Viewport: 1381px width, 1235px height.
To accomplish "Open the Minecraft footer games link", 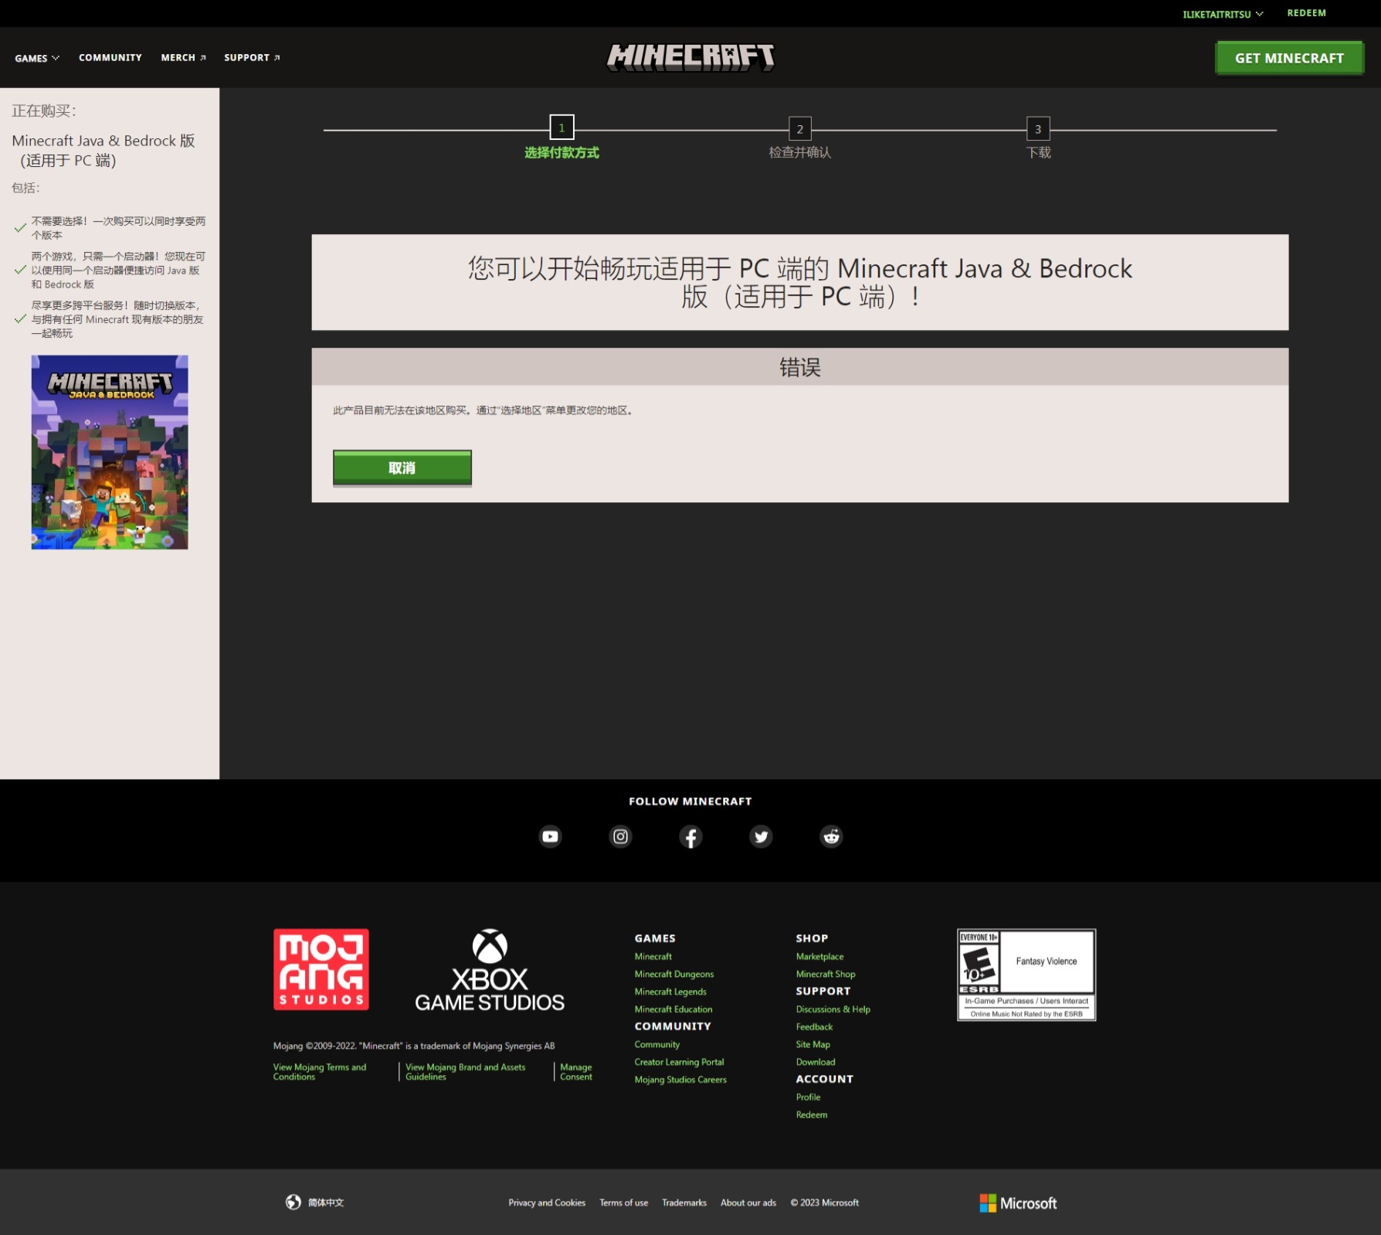I will pyautogui.click(x=653, y=957).
